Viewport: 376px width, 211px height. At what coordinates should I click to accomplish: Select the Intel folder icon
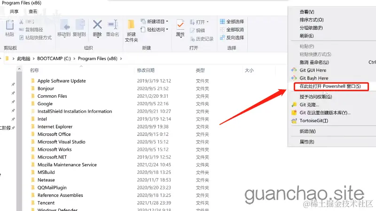[x=33, y=119]
